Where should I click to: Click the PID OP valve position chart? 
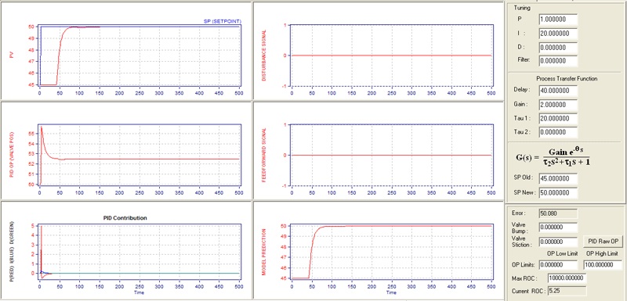(x=140, y=155)
